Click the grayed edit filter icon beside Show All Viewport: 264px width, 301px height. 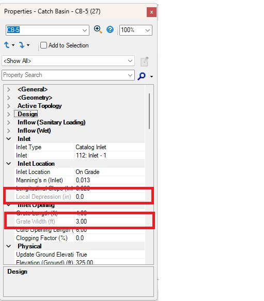point(144,61)
